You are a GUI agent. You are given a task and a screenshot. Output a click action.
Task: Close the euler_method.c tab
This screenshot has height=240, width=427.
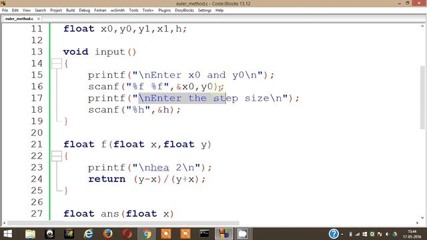click(39, 19)
